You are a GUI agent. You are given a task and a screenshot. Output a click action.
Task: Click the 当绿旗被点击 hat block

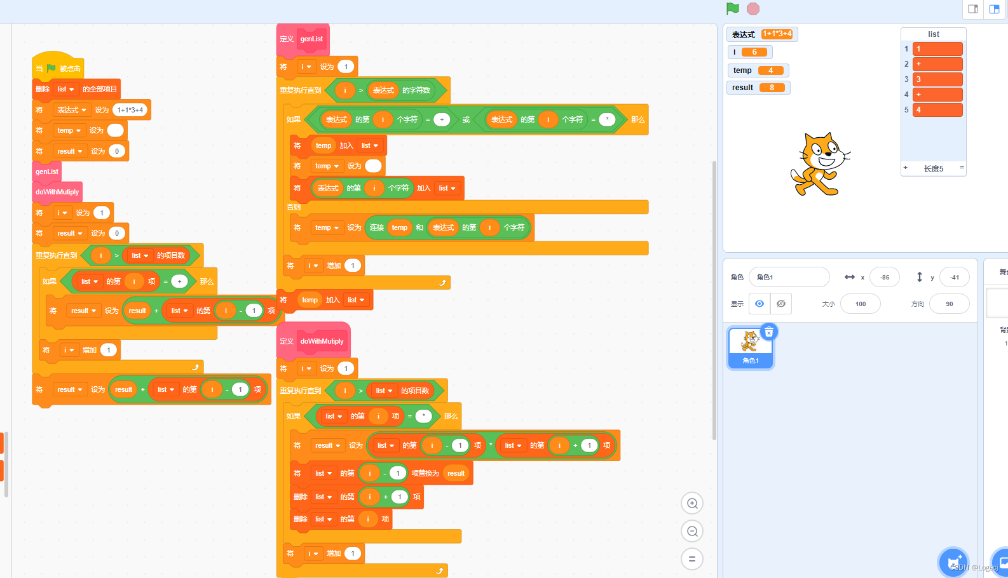(x=58, y=67)
